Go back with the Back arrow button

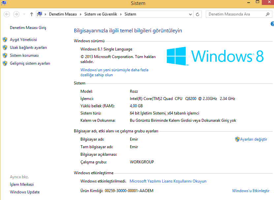point(7,14)
